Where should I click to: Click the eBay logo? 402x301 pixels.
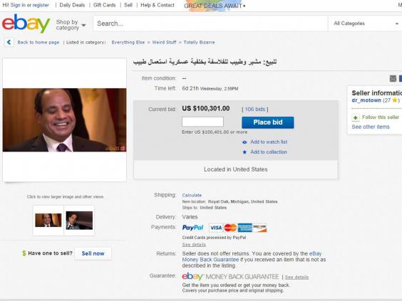(x=26, y=23)
